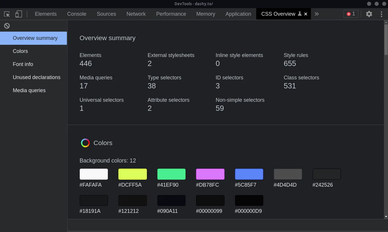This screenshot has height=232, width=388.
Task: Open Unused declarations in sidebar
Action: [33, 77]
